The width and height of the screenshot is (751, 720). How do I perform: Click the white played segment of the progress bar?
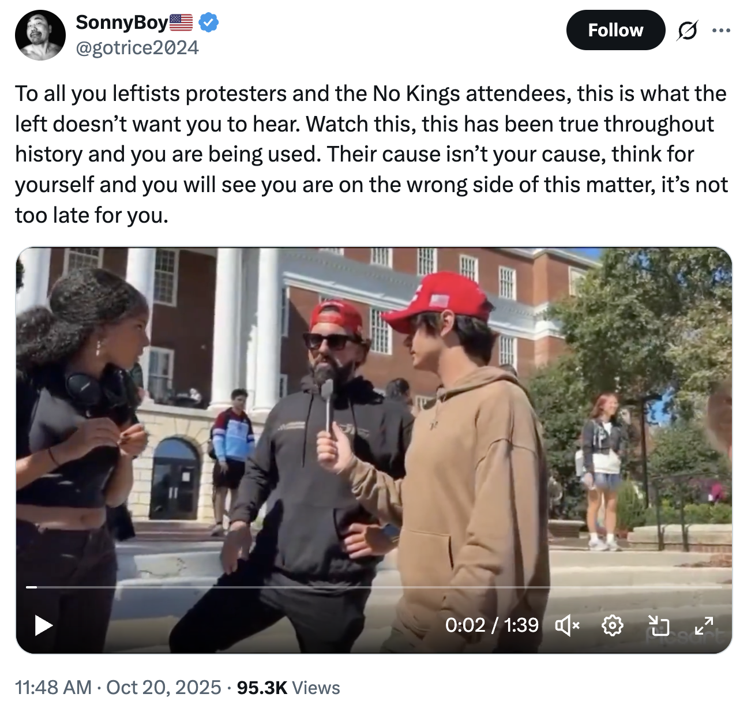click(32, 587)
